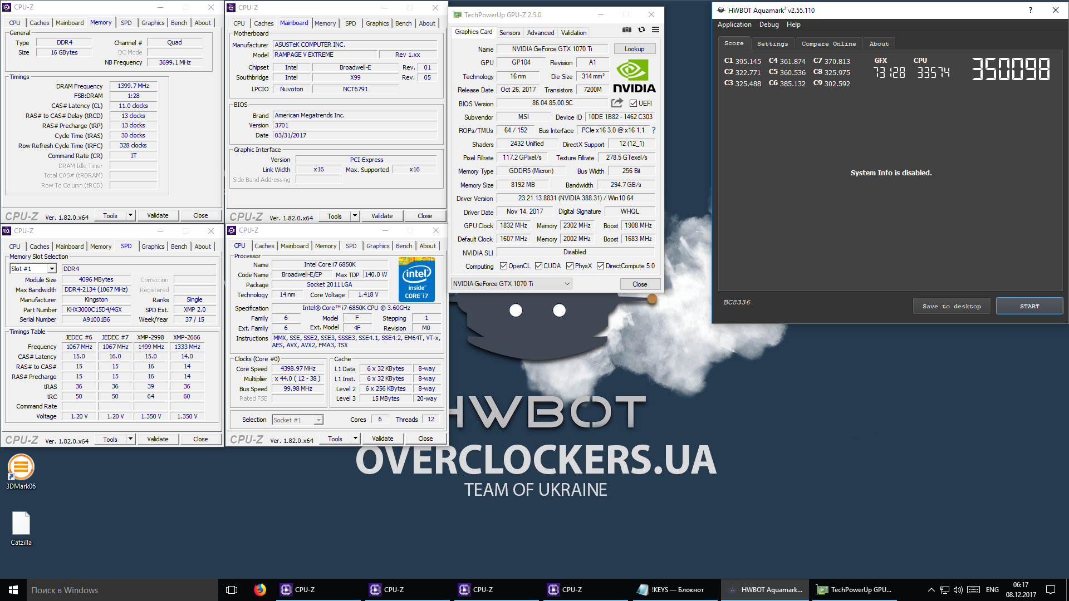
Task: Click Intel Core i7 logo badge
Action: coord(416,279)
